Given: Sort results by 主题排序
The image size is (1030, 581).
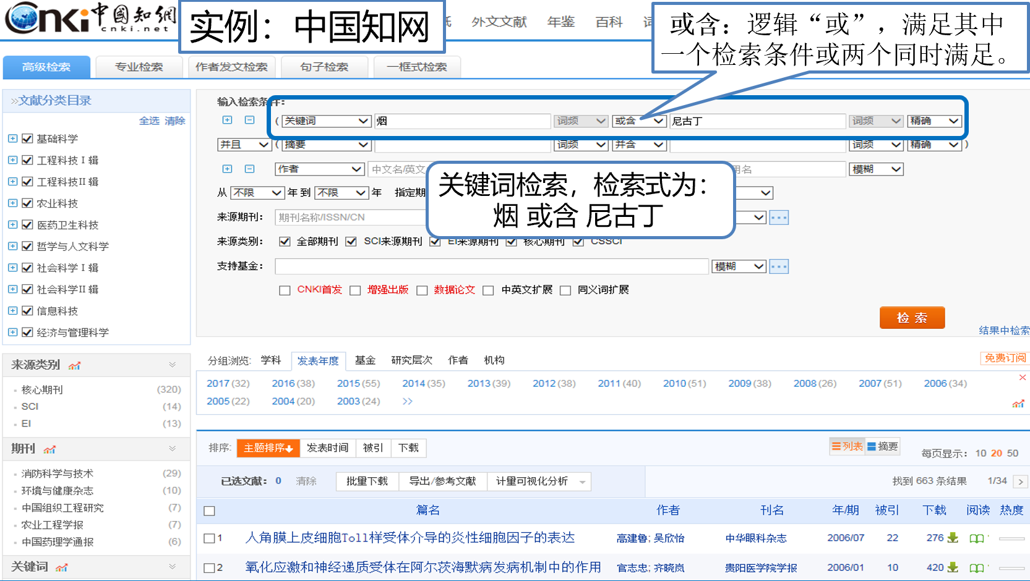Looking at the screenshot, I should [x=268, y=448].
